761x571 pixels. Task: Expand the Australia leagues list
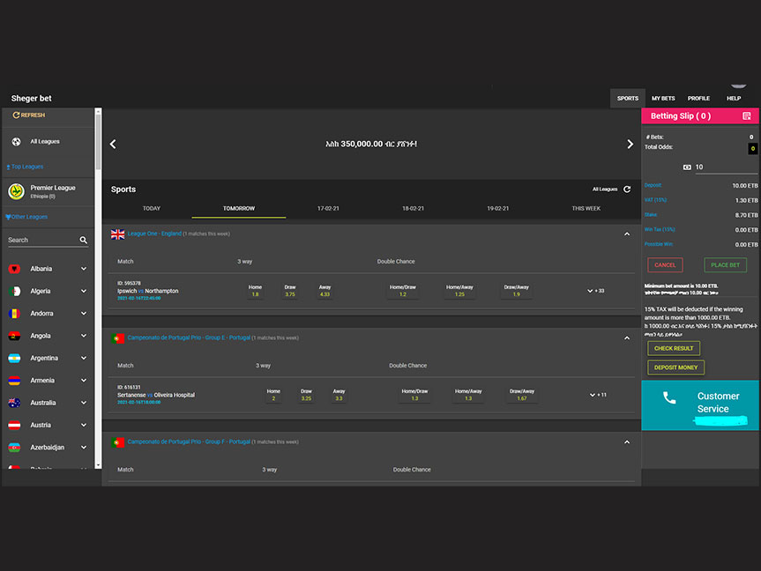tap(84, 403)
